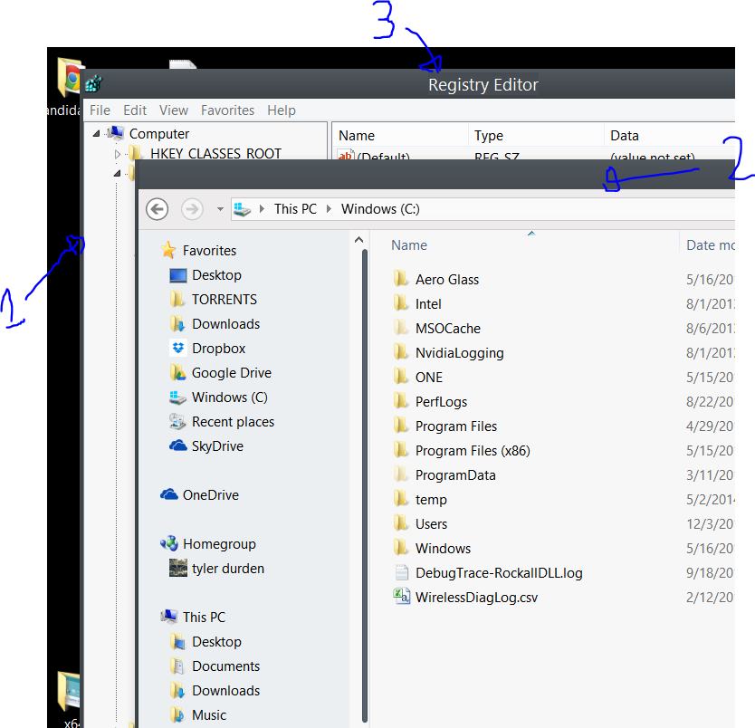Go forward in File Explorer
Viewport: 755px width, 728px height.
pyautogui.click(x=192, y=209)
